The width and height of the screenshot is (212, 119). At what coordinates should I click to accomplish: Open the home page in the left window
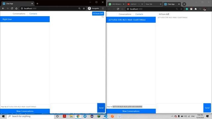click(16, 8)
